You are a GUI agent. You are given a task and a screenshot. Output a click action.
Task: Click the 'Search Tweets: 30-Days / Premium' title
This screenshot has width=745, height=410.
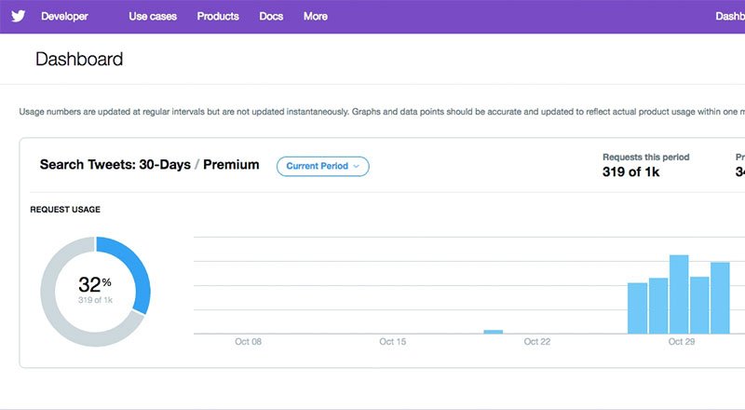pyautogui.click(x=150, y=165)
